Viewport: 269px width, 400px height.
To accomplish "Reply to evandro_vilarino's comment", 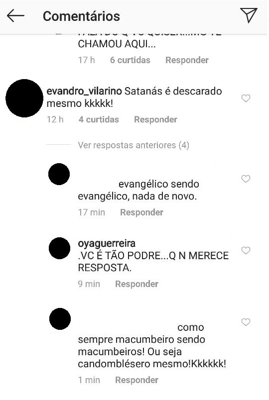I will pos(155,119).
